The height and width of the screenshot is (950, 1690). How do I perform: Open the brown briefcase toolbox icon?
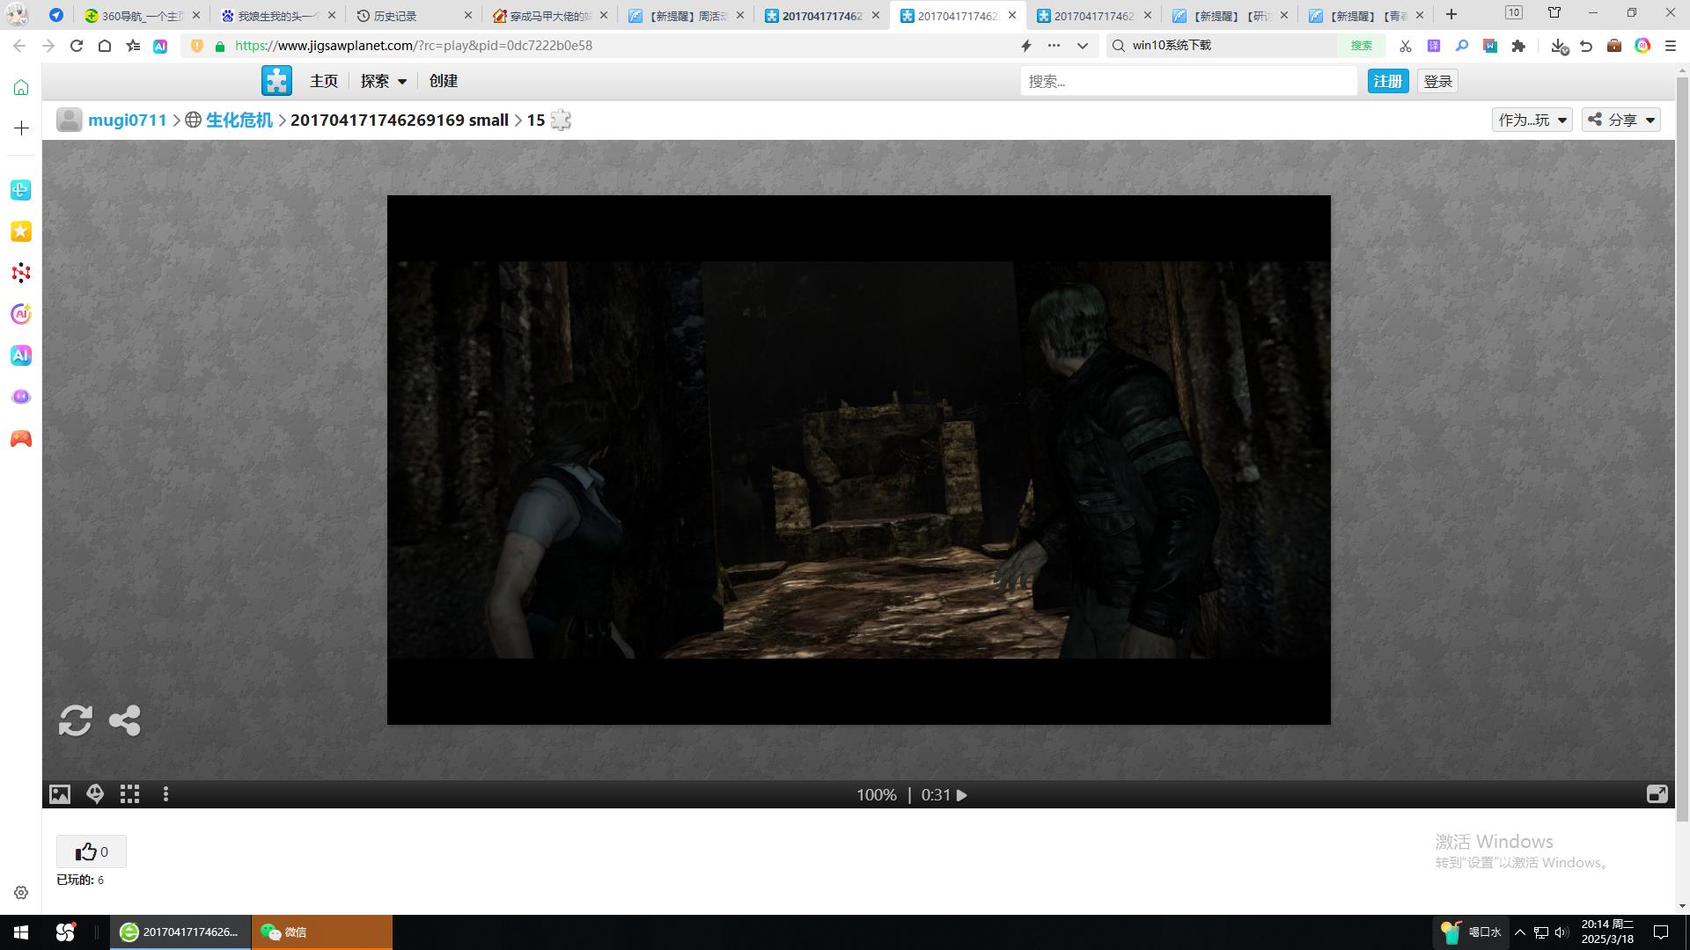[x=1614, y=46]
